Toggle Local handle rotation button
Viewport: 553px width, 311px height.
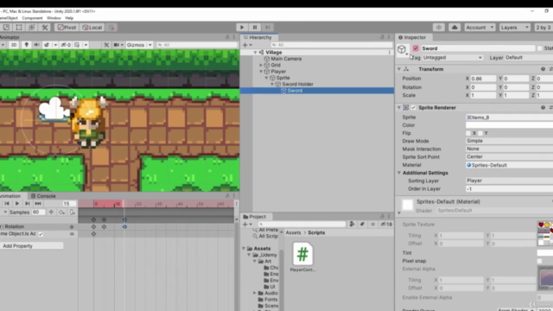[x=92, y=27]
